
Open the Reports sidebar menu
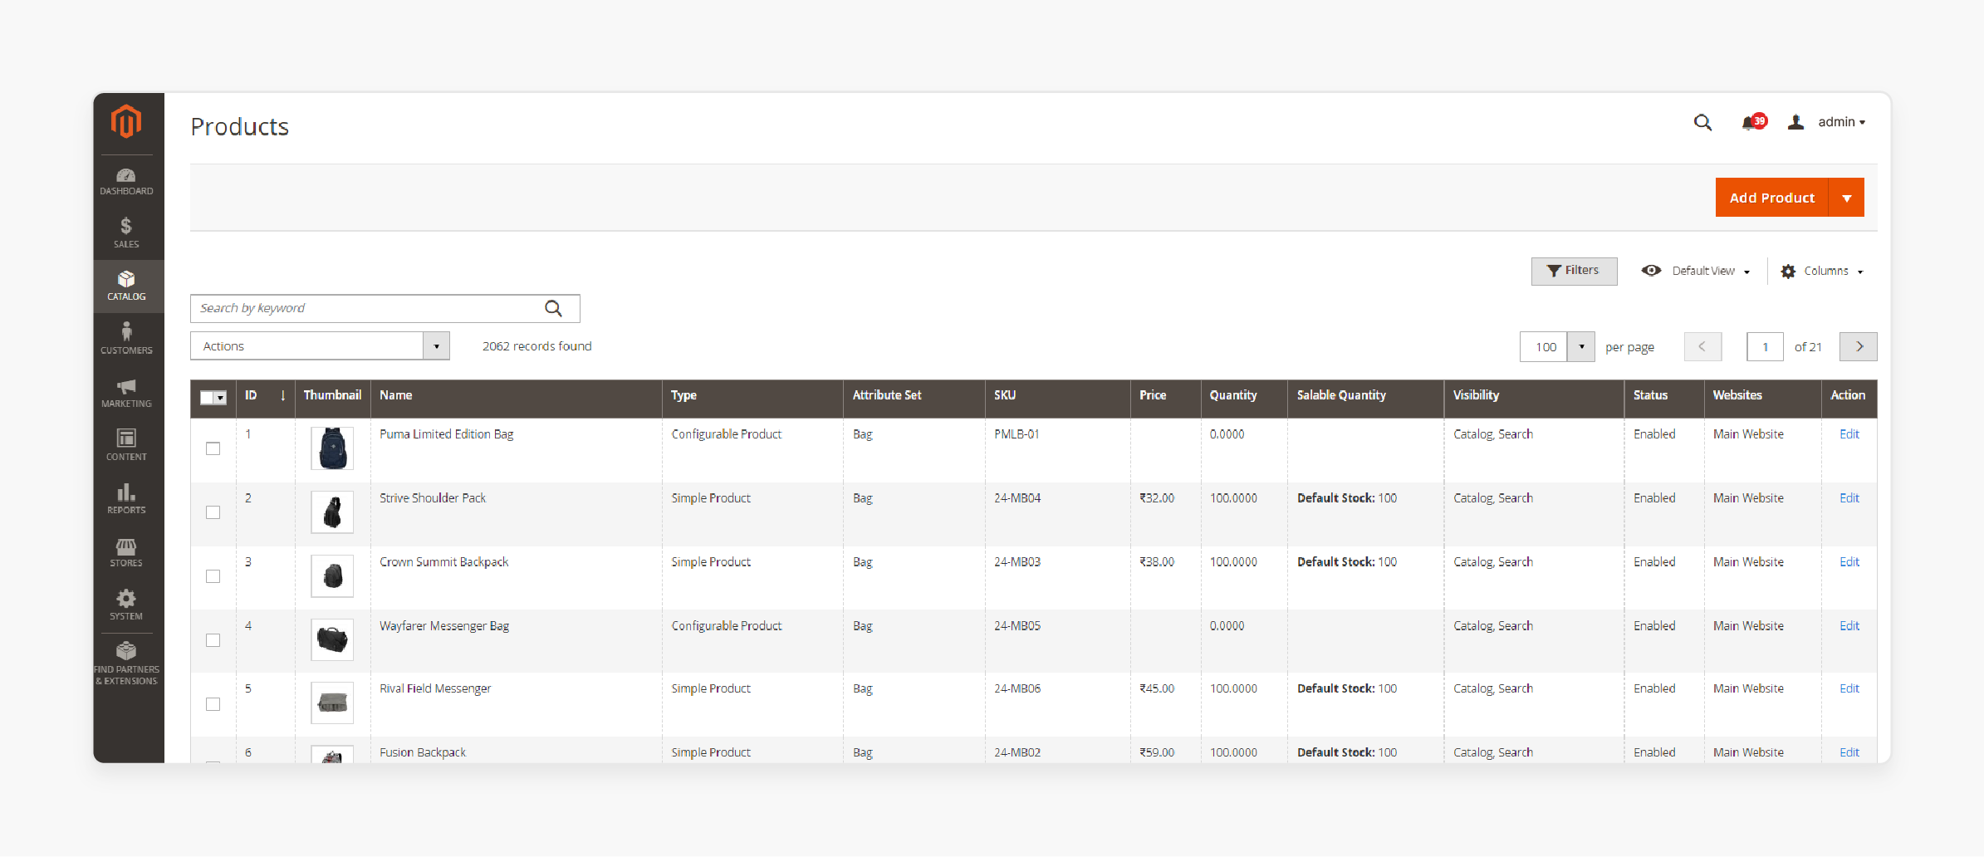coord(126,498)
